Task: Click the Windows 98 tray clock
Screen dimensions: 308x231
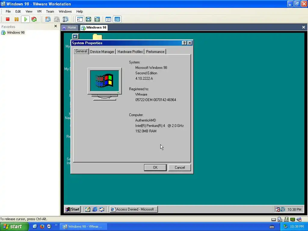Action: pyautogui.click(x=294, y=210)
